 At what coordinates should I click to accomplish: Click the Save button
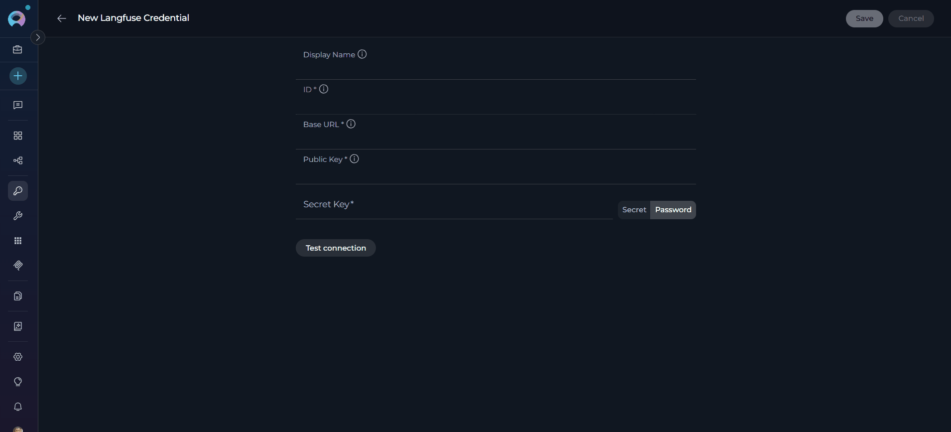[864, 18]
